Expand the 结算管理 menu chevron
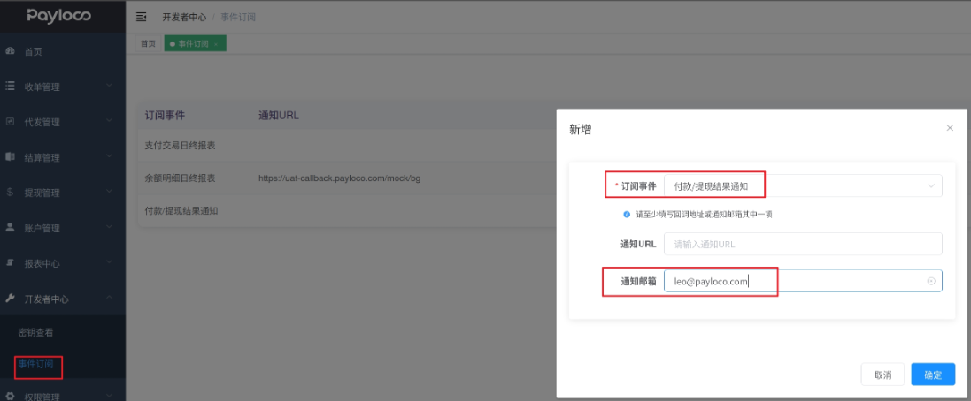 pos(109,155)
